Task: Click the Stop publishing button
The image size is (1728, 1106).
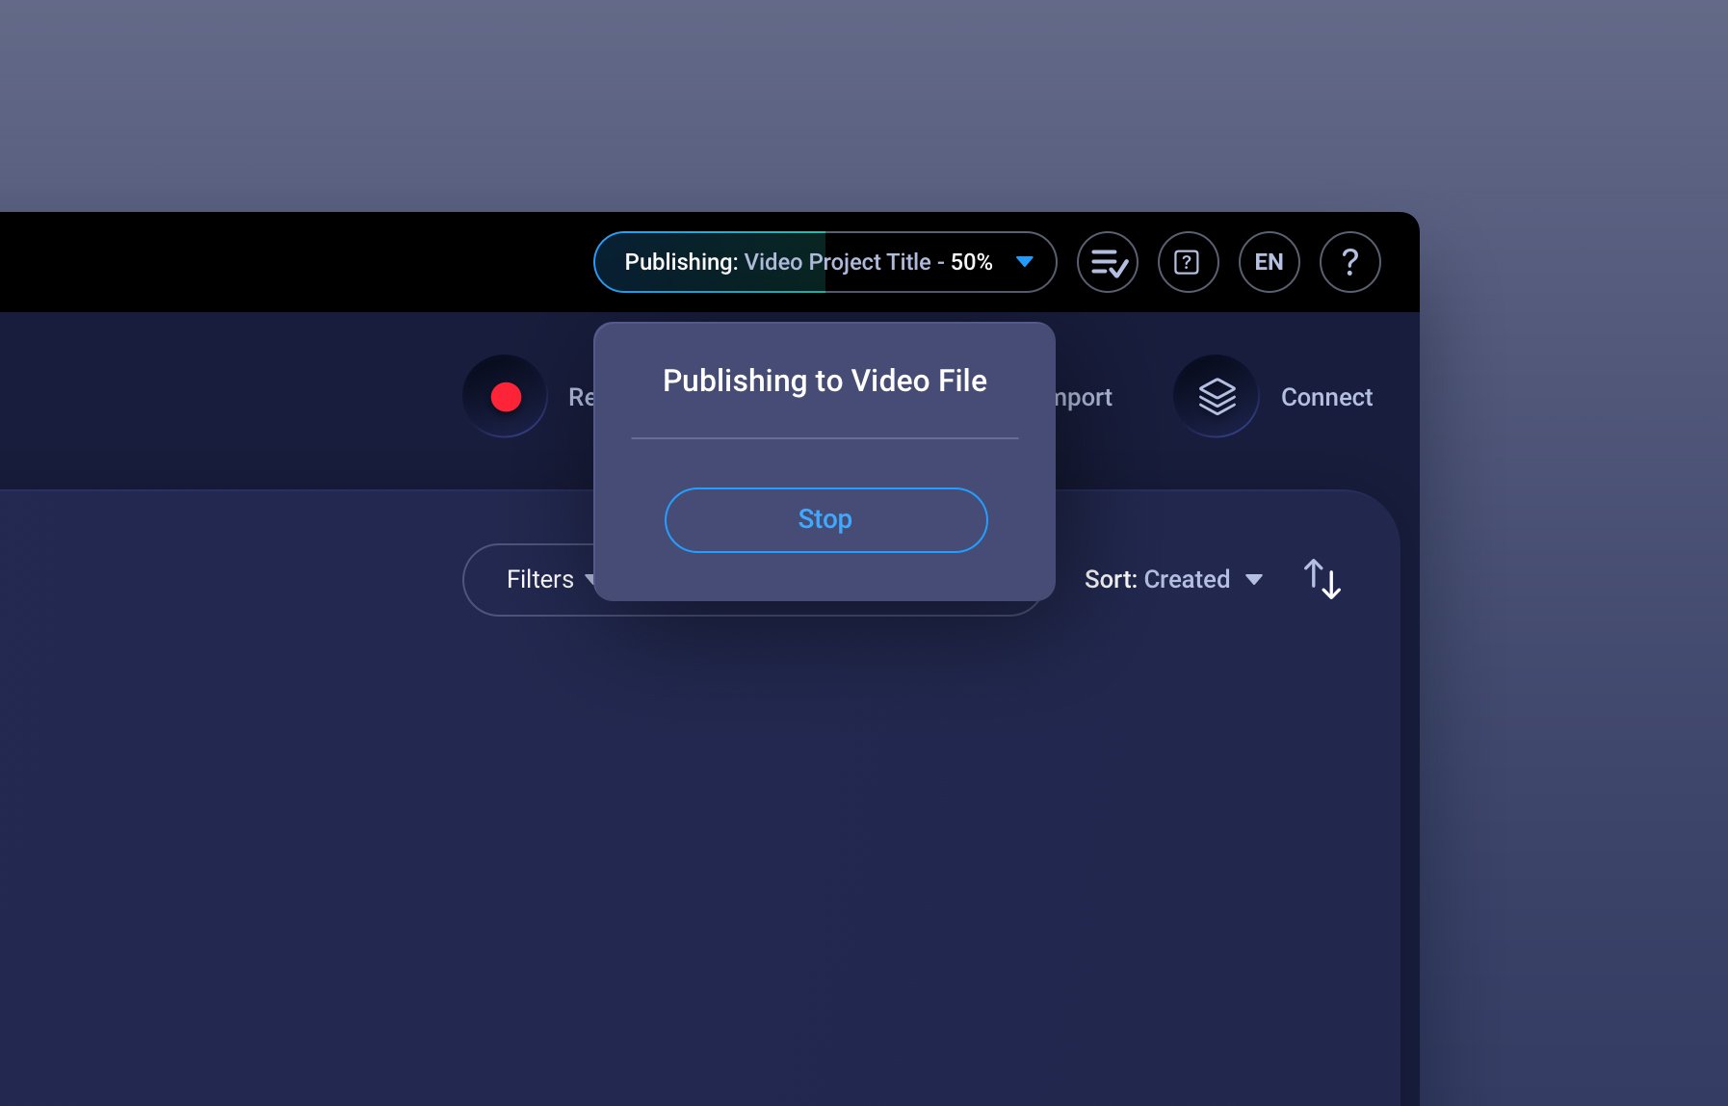Action: pyautogui.click(x=825, y=520)
